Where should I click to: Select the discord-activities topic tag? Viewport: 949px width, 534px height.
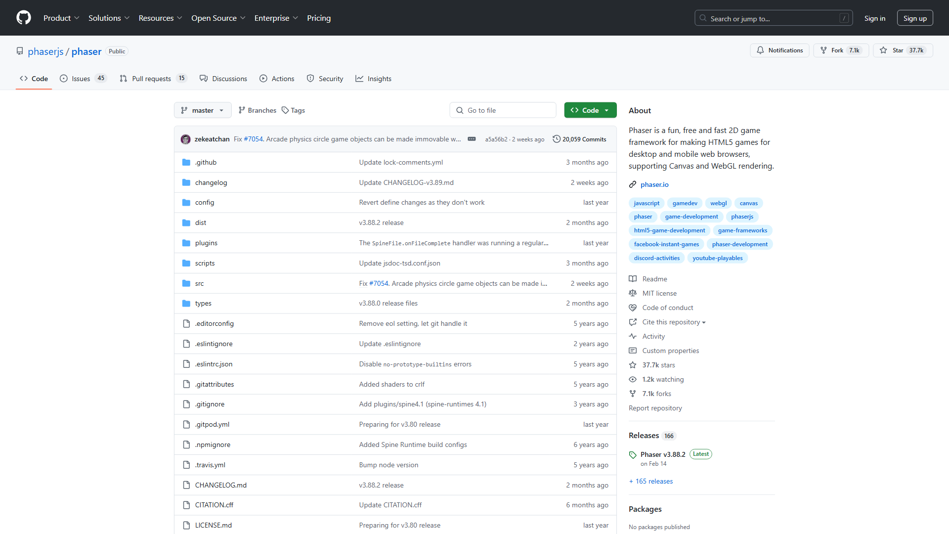coord(656,258)
